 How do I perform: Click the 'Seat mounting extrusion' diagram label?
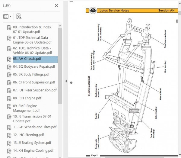coord(97,91)
